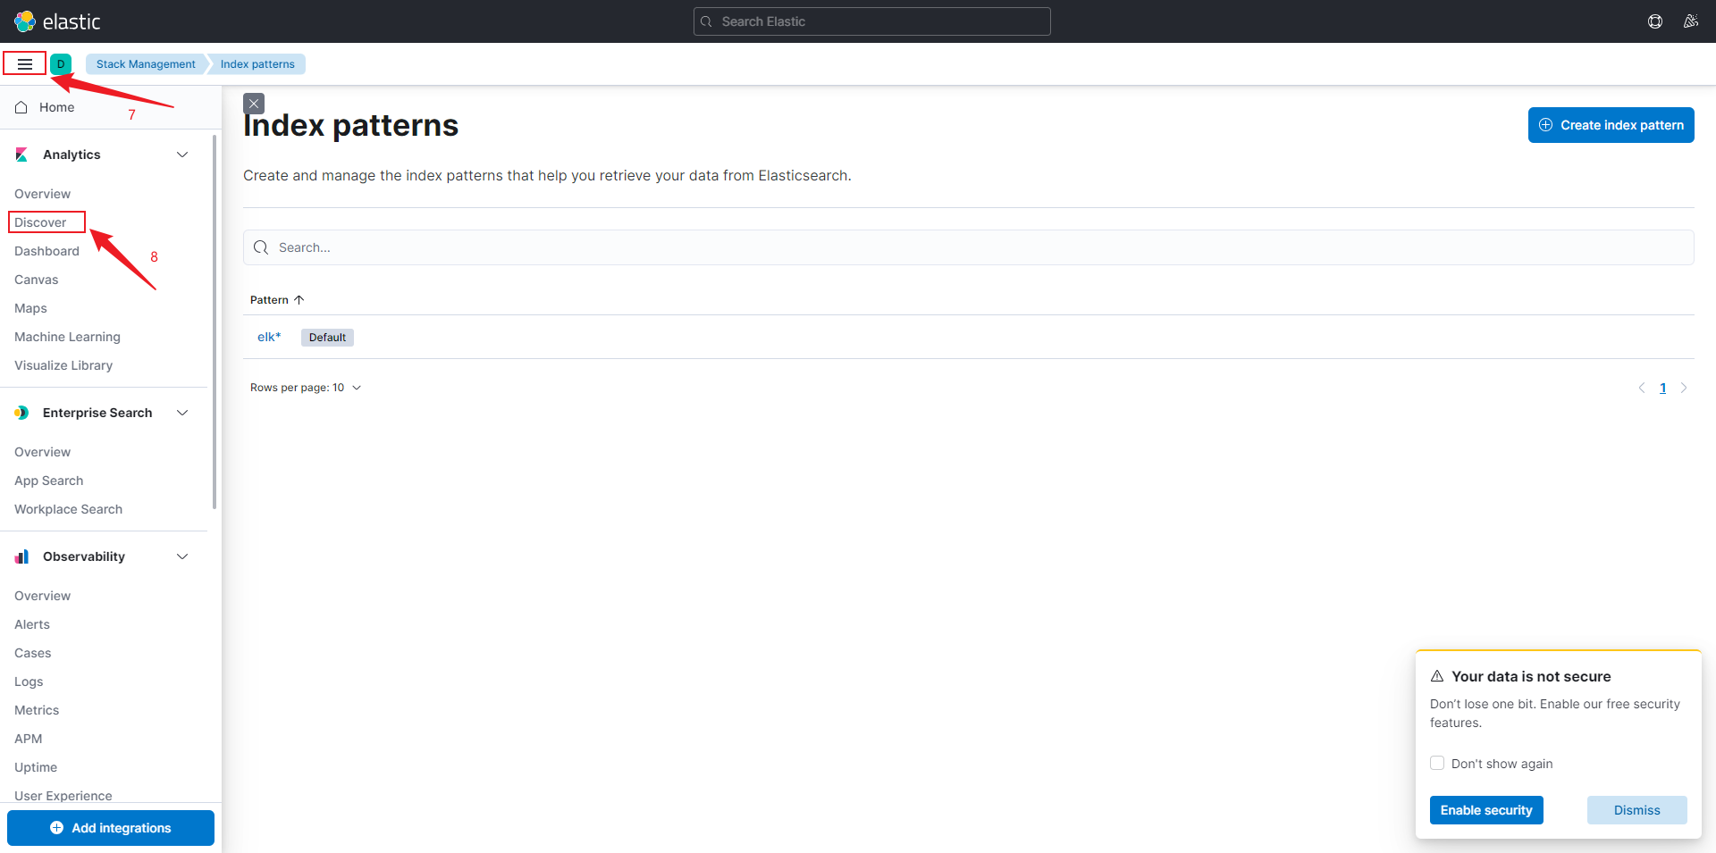Click the search magnifier icon in pattern search
The height and width of the screenshot is (853, 1716).
pyautogui.click(x=261, y=247)
